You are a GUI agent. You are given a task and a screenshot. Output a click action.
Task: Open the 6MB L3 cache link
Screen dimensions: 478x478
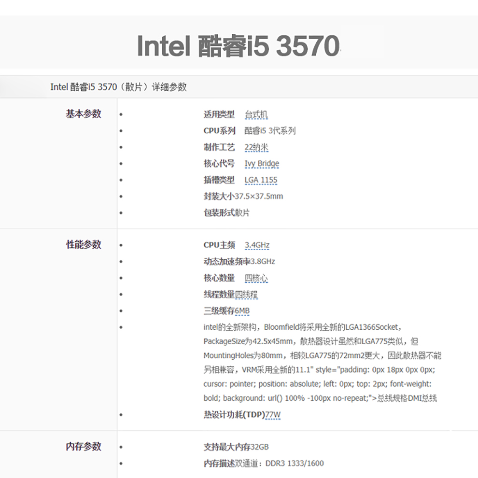242,311
